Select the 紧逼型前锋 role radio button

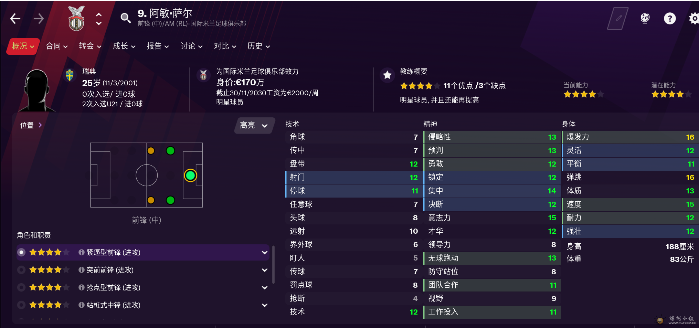point(21,252)
